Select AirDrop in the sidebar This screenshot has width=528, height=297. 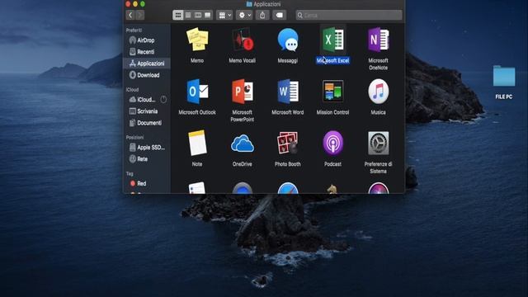point(147,40)
